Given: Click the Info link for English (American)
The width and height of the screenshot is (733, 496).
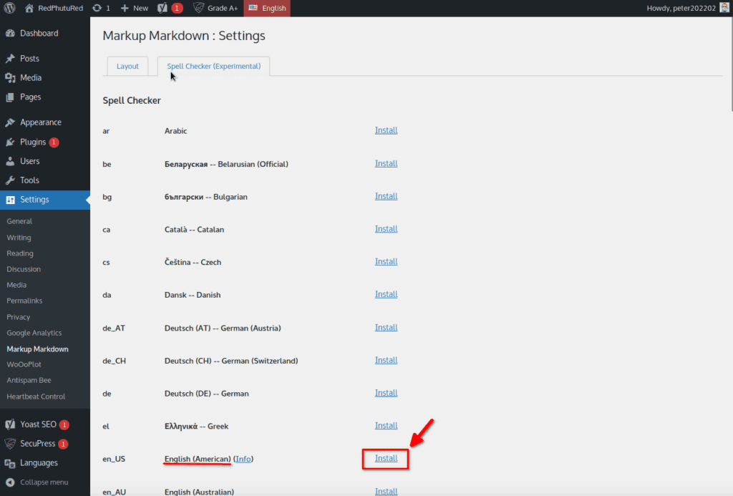Looking at the screenshot, I should tap(243, 459).
